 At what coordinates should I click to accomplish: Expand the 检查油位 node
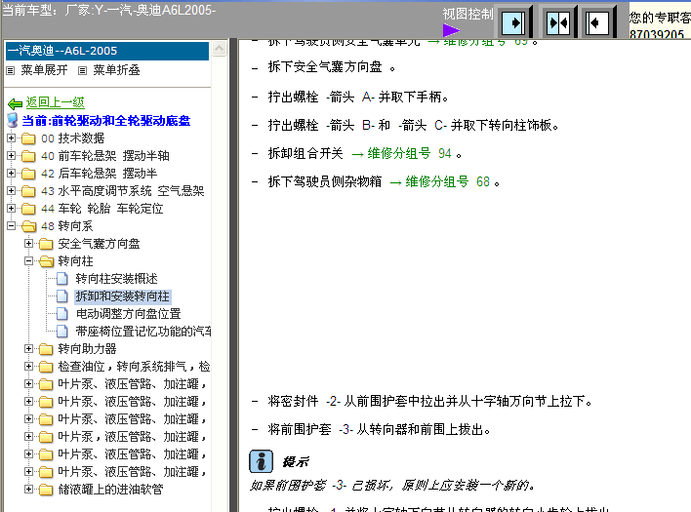point(28,367)
